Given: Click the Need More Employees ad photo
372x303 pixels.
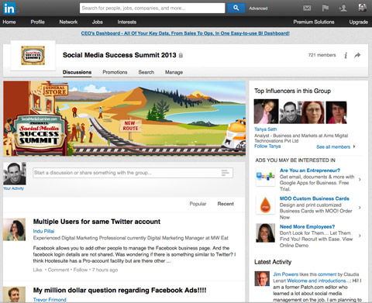Looking at the screenshot, I should tap(265, 233).
